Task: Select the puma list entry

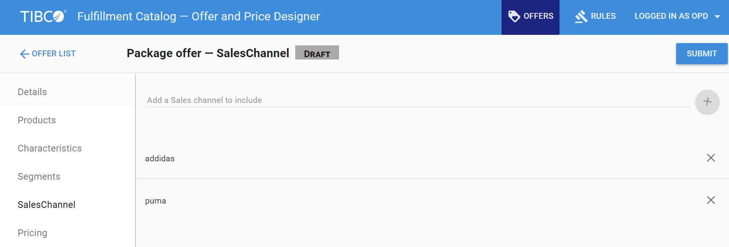Action: click(x=156, y=201)
